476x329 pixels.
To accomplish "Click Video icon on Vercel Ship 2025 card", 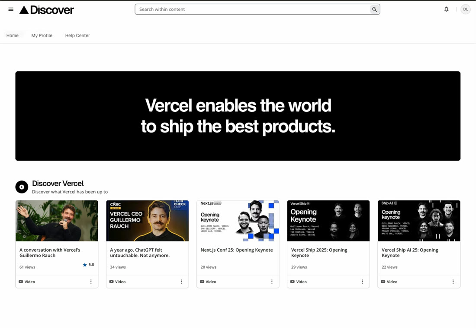I will pyautogui.click(x=293, y=282).
